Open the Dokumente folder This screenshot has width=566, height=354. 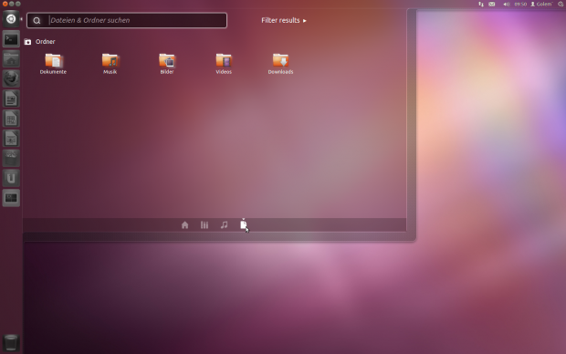tap(53, 64)
